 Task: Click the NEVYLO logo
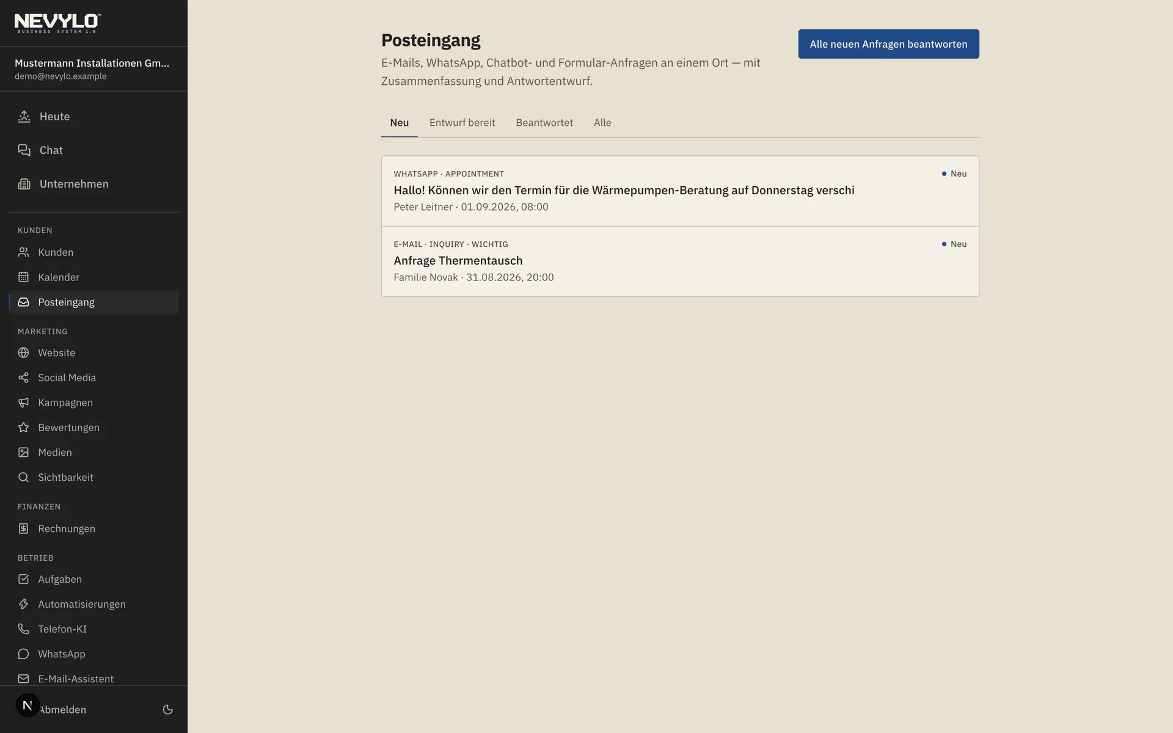(x=57, y=23)
